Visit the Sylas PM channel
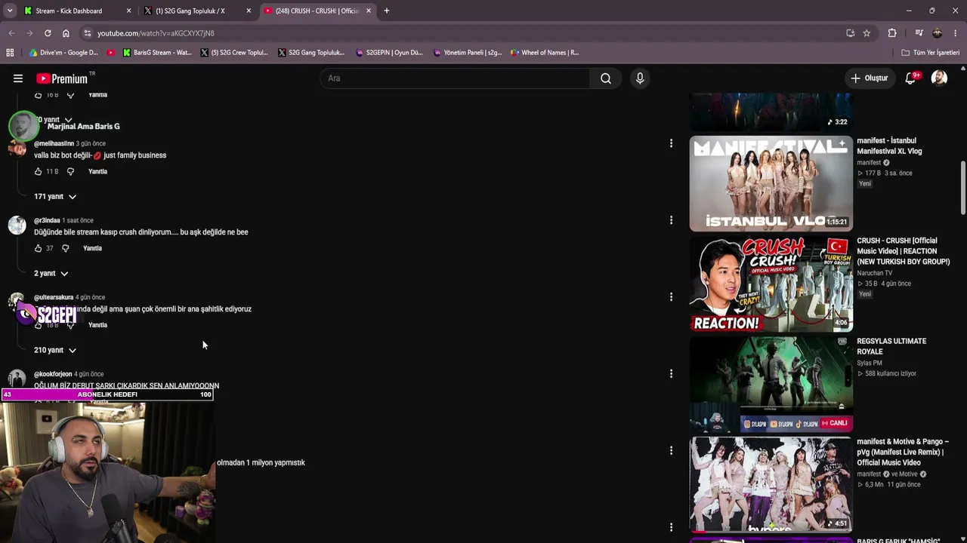Screen dimensions: 967x543 pos(869,363)
